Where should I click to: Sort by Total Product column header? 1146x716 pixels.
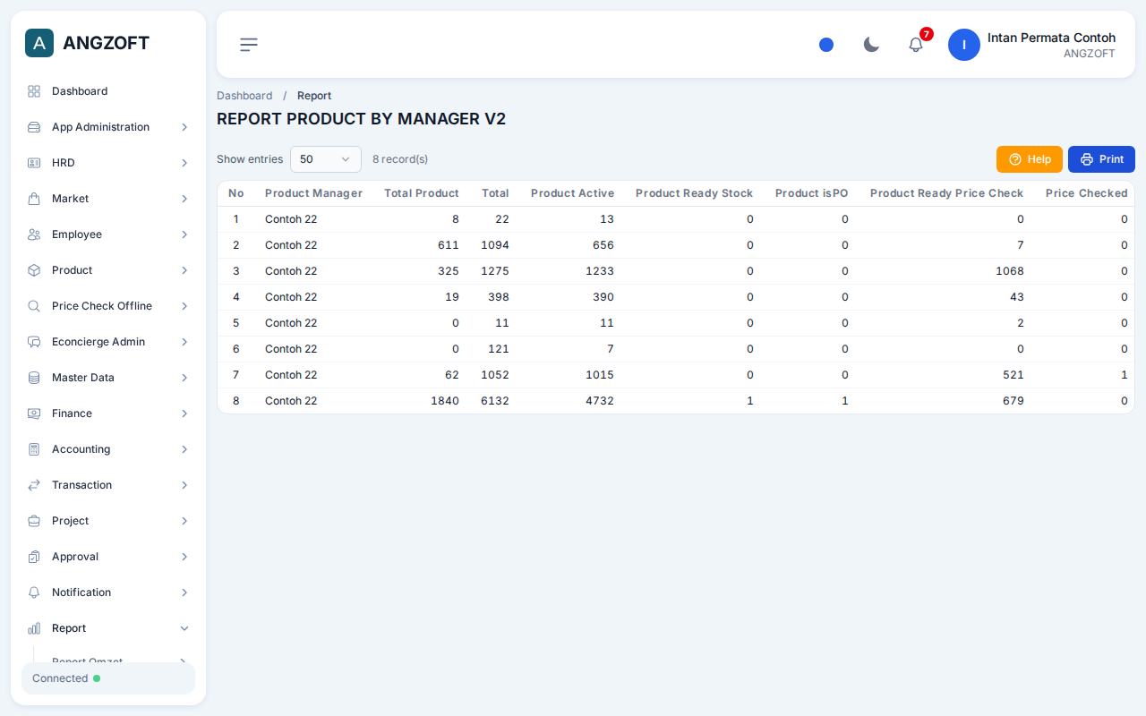(422, 193)
